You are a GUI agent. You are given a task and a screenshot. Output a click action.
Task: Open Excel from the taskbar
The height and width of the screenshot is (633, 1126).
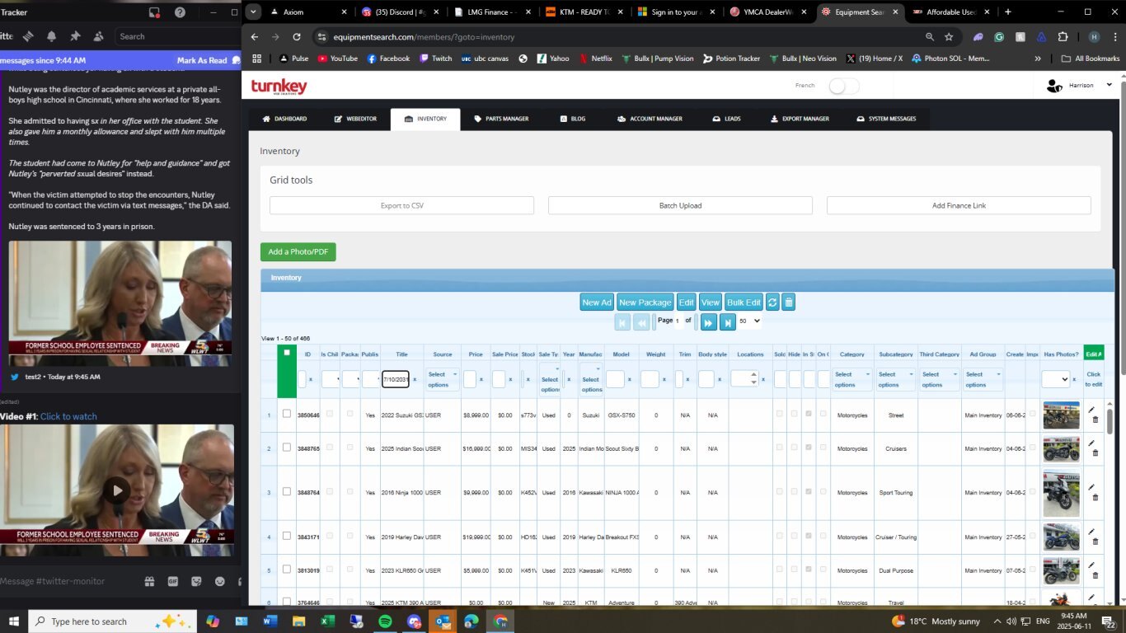click(x=327, y=621)
